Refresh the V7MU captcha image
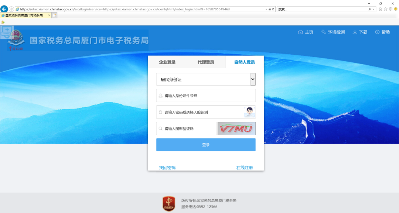 237,128
